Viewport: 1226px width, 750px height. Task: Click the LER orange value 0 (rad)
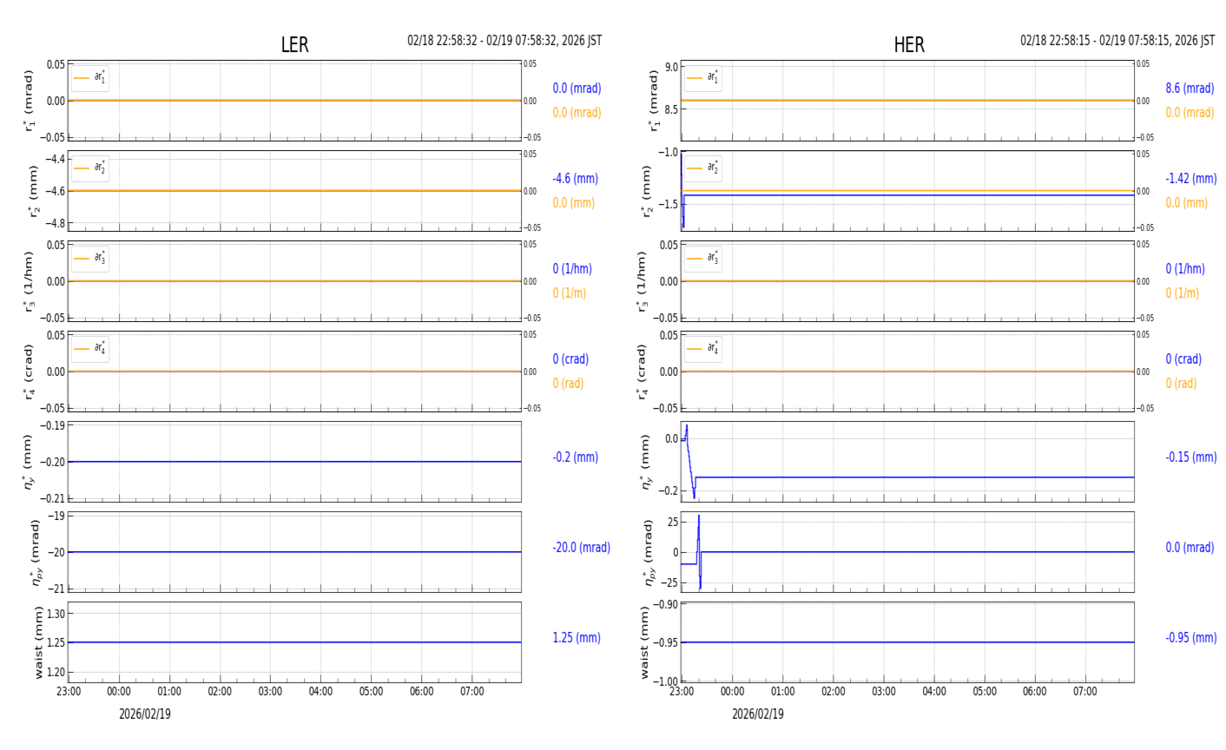pos(568,384)
